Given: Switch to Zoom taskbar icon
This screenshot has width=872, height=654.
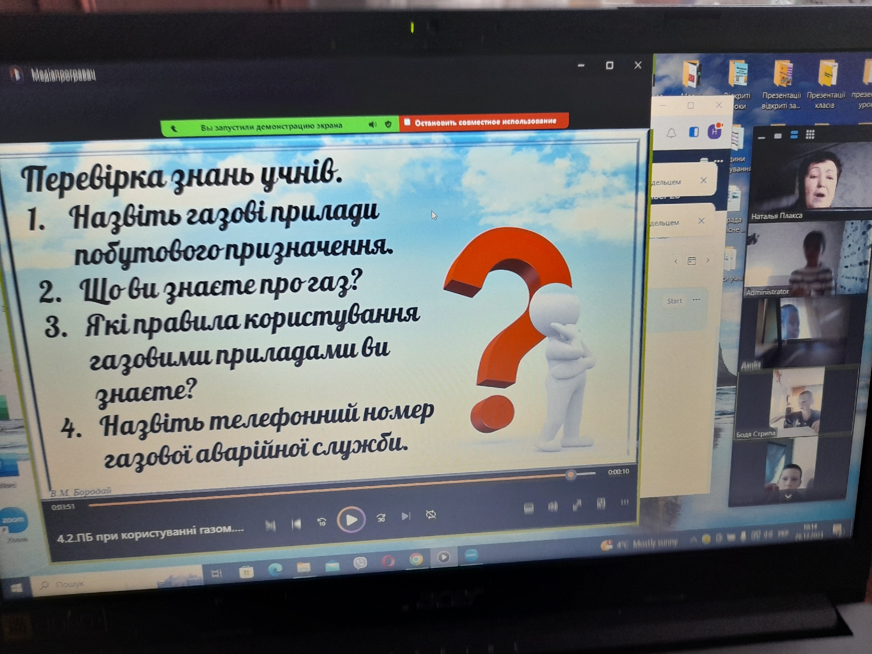Looking at the screenshot, I should tap(471, 555).
